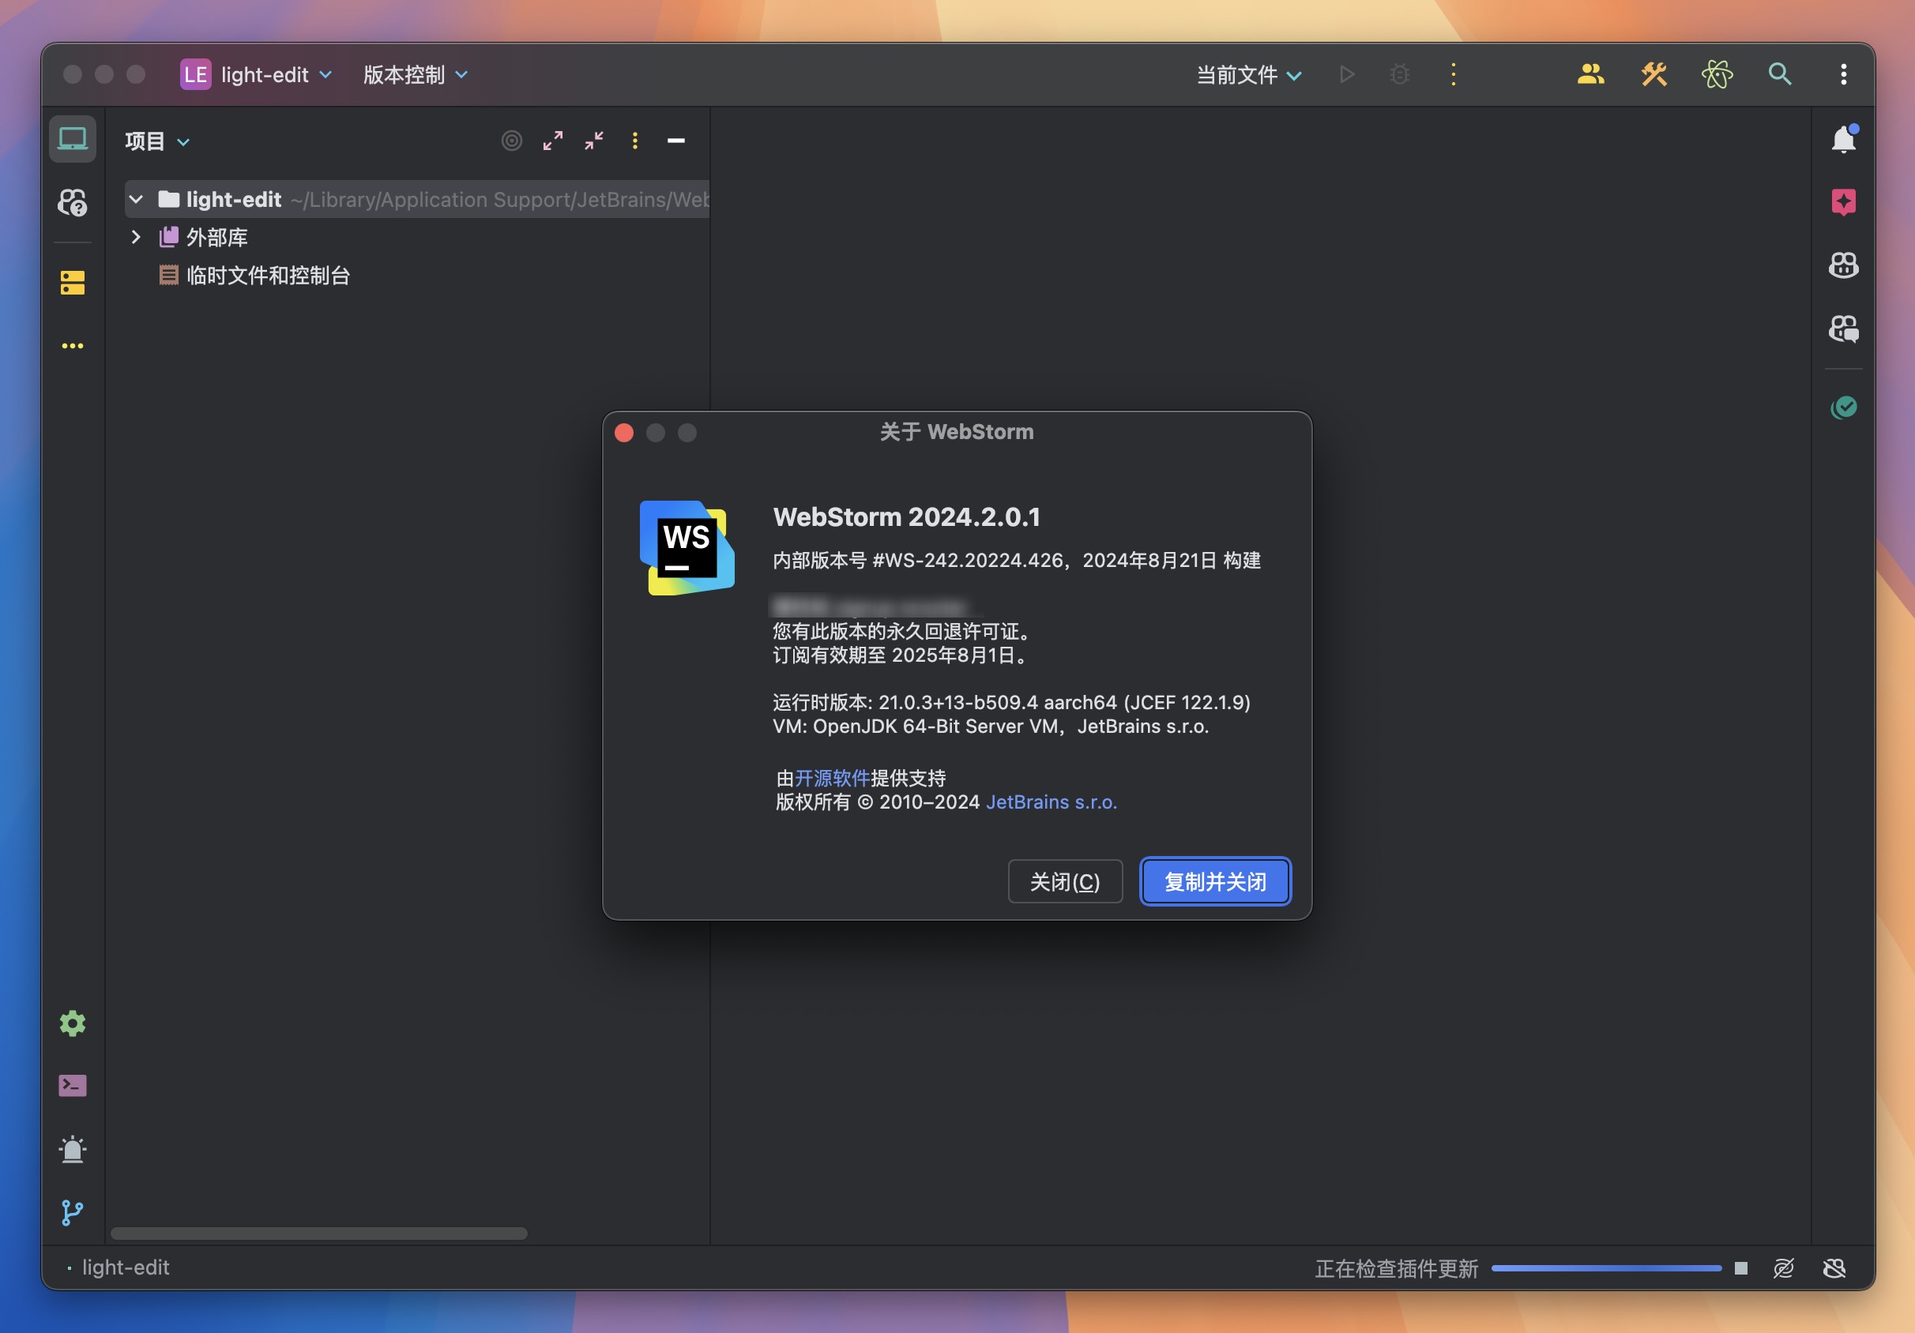Open the Git branches icon in the bottom sidebar
1915x1333 pixels.
coord(73,1213)
